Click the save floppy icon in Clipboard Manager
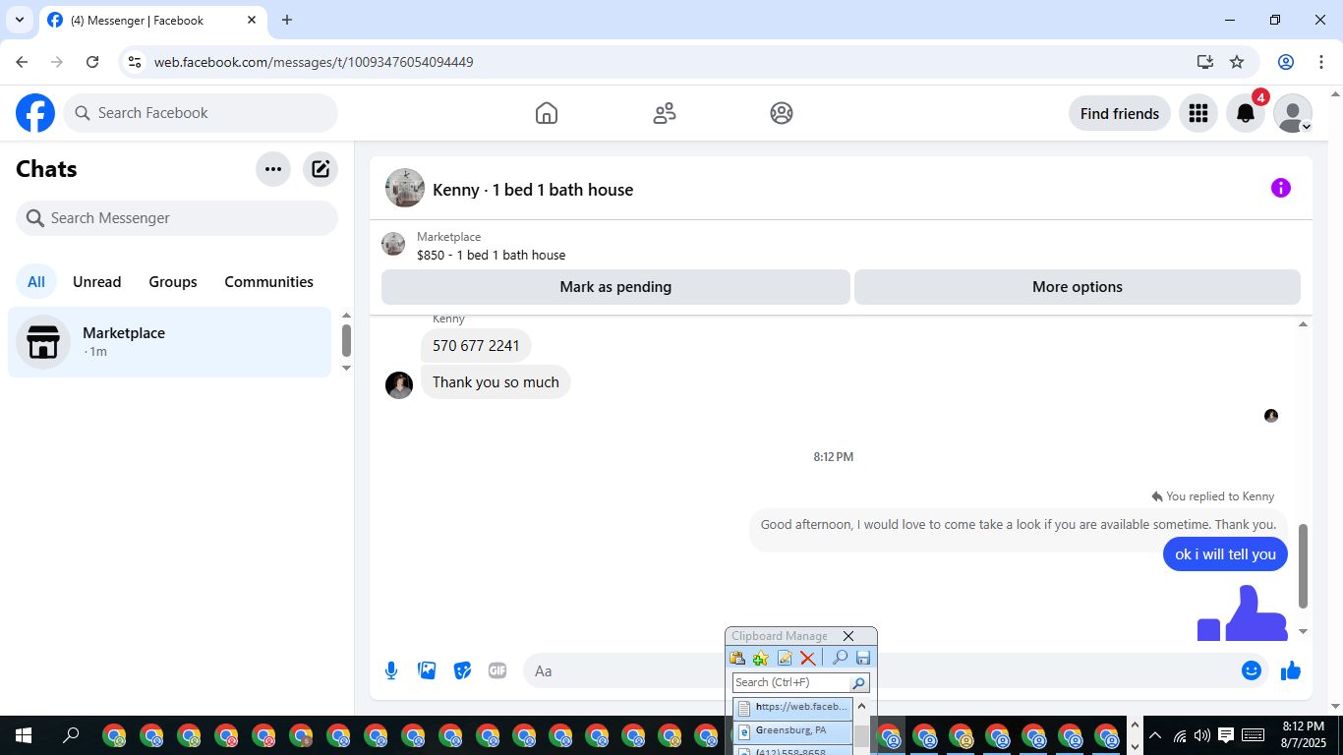The image size is (1343, 755). click(x=863, y=658)
